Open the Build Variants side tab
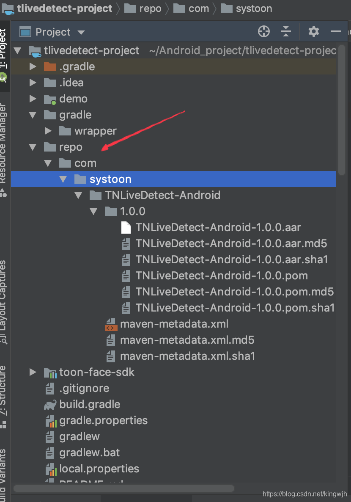The image size is (351, 502). pyautogui.click(x=3, y=475)
